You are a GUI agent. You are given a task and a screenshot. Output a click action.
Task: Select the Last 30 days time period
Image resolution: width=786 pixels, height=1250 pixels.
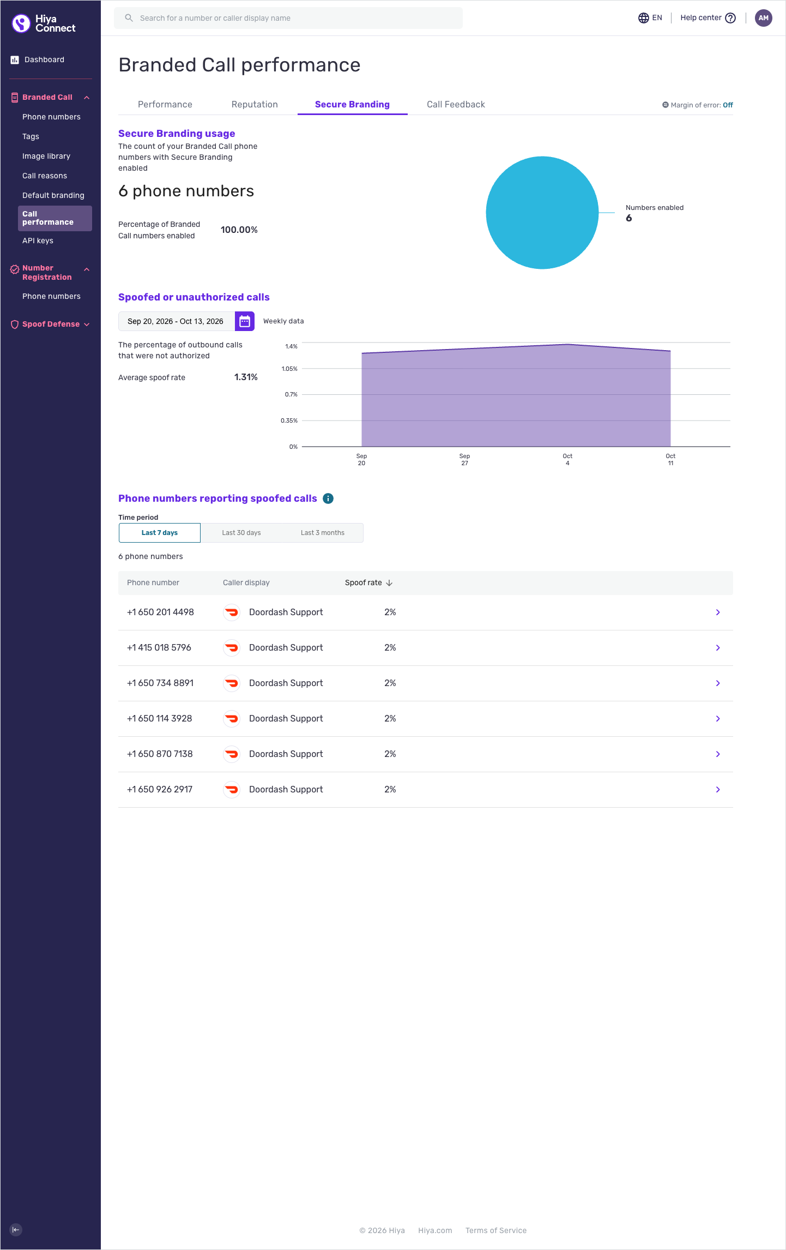coord(241,533)
